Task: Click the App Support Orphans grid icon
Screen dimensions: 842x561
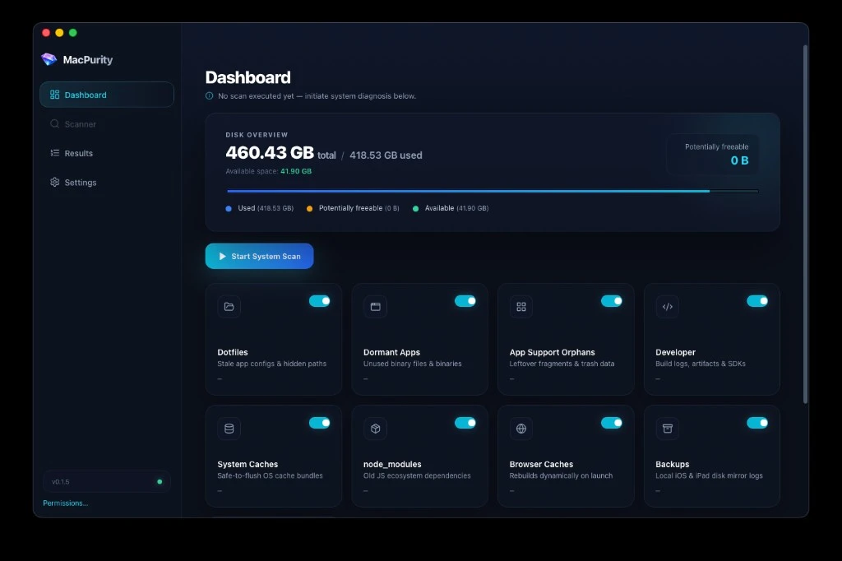Action: [x=520, y=306]
